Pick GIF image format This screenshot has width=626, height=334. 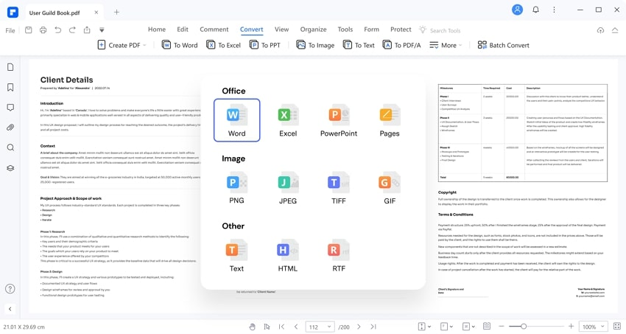coord(390,188)
